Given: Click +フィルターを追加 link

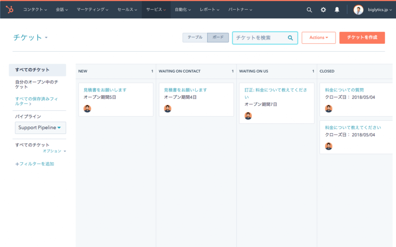Looking at the screenshot, I should (34, 164).
